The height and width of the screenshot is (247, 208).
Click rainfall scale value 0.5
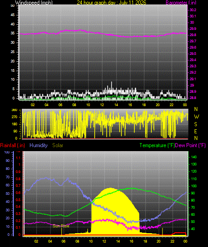18,200
